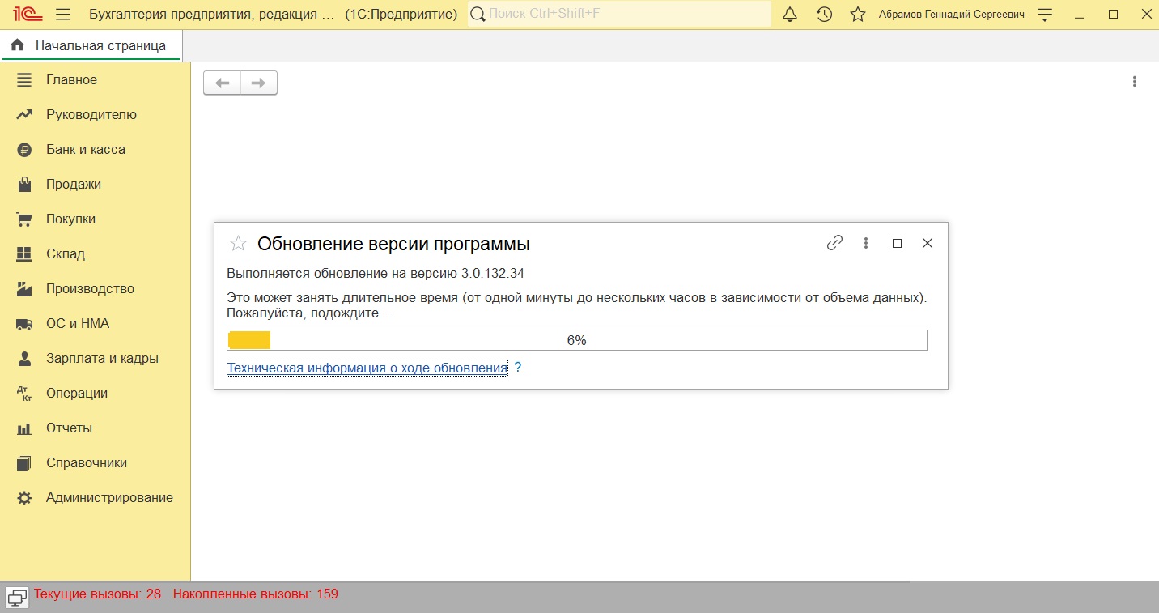Click the monitor icon in status bar

(17, 598)
